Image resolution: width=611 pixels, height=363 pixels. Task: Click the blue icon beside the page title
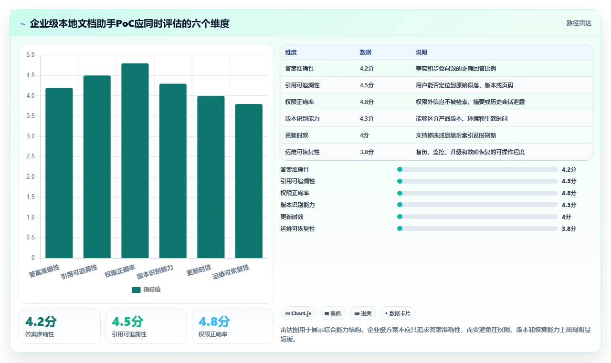point(23,24)
